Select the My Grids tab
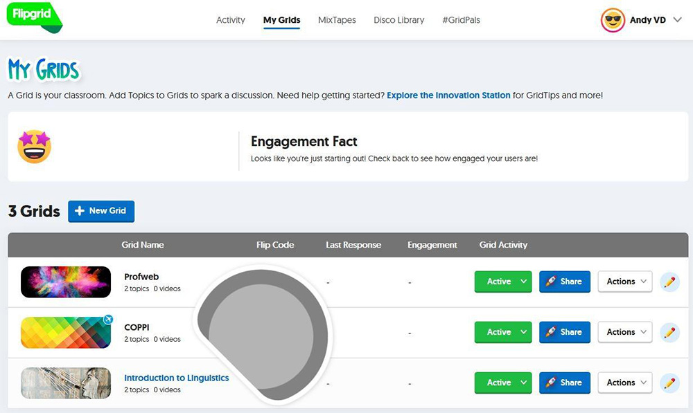The width and height of the screenshot is (693, 413). tap(281, 20)
